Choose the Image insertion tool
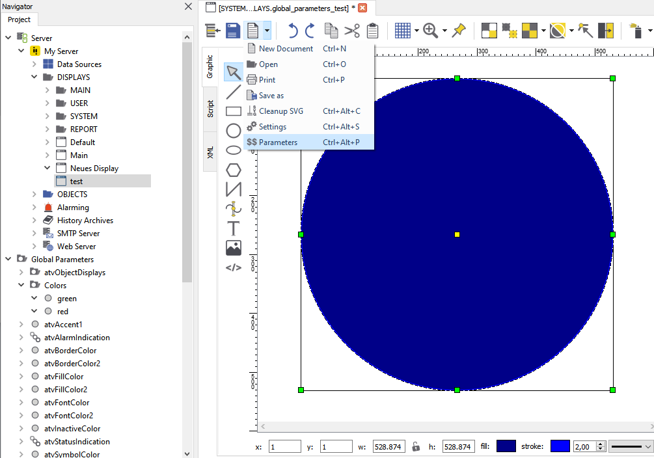 pyautogui.click(x=233, y=247)
